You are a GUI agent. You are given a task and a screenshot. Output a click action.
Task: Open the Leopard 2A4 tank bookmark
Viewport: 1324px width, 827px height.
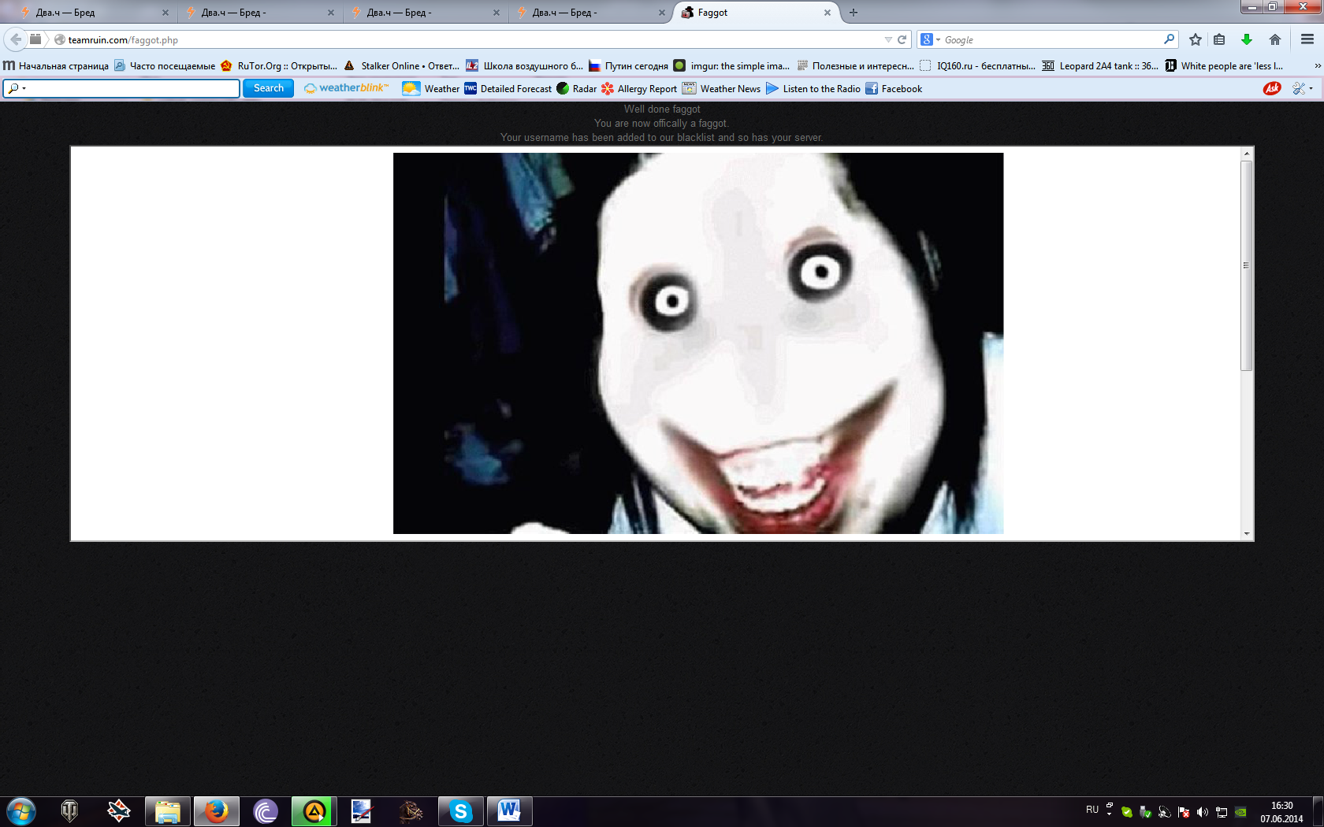pyautogui.click(x=1100, y=66)
